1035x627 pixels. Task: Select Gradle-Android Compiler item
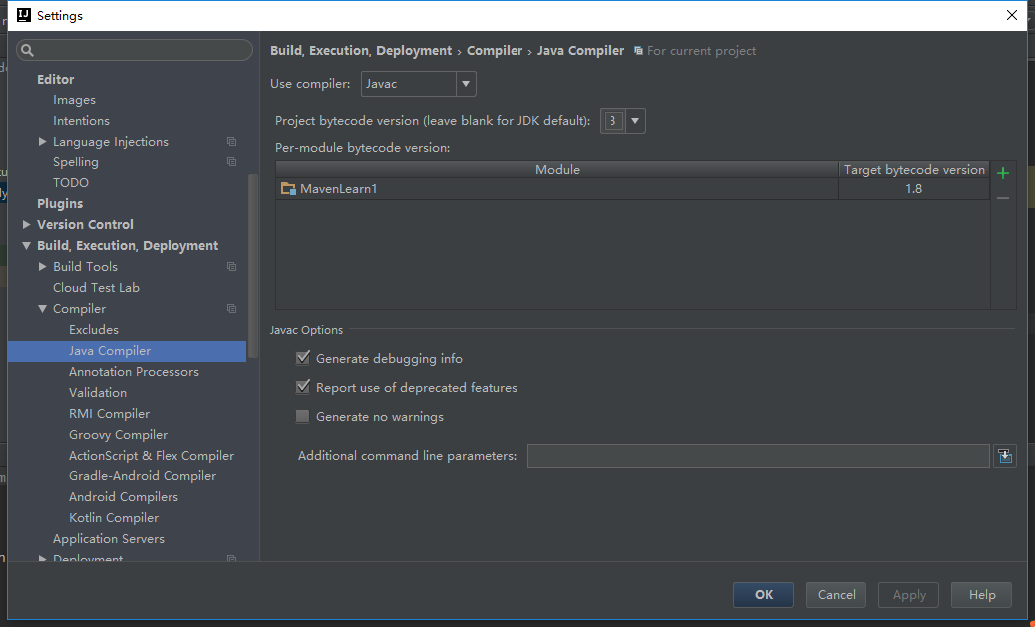click(x=143, y=475)
